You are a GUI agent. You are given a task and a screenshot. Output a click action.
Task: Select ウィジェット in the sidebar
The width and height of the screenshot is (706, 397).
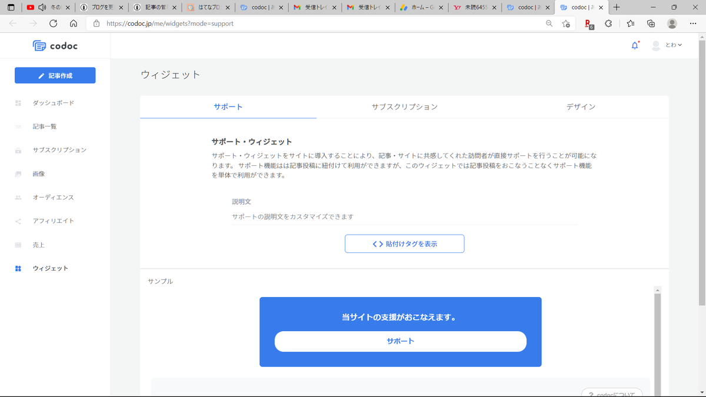51,268
